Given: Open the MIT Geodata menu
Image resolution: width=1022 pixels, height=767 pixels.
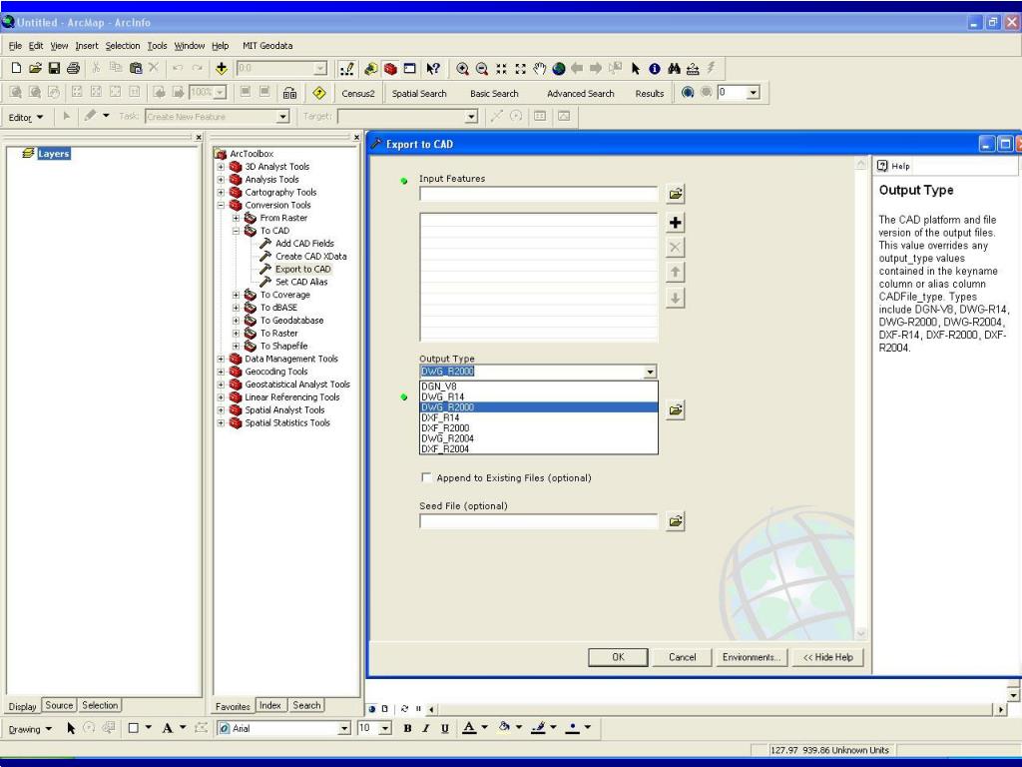Looking at the screenshot, I should click(x=267, y=46).
